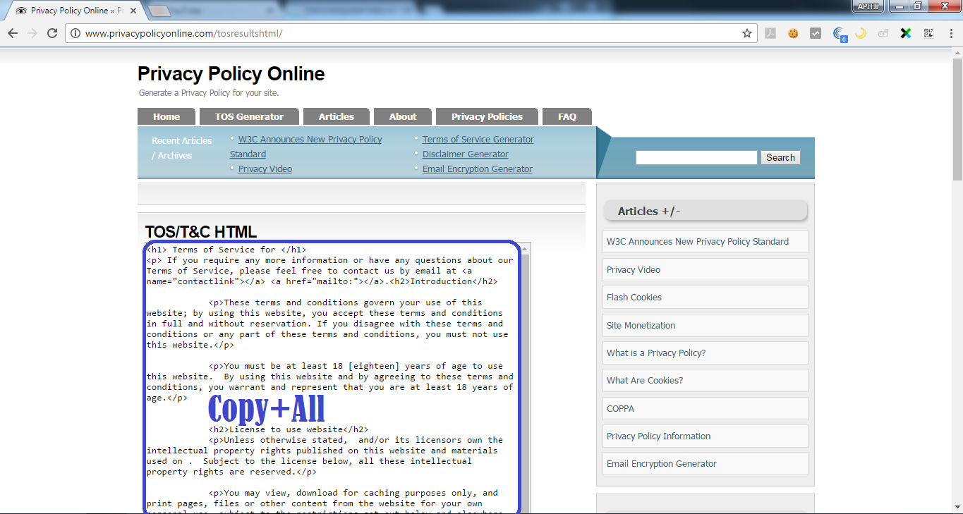The width and height of the screenshot is (963, 514).
Task: Open the About navigation tab
Action: coord(403,116)
